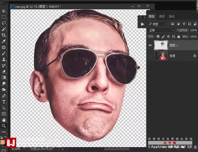Image resolution: width=198 pixels, height=152 pixels.
Task: Click the 背景 layer lock icon
Action: coord(195,56)
